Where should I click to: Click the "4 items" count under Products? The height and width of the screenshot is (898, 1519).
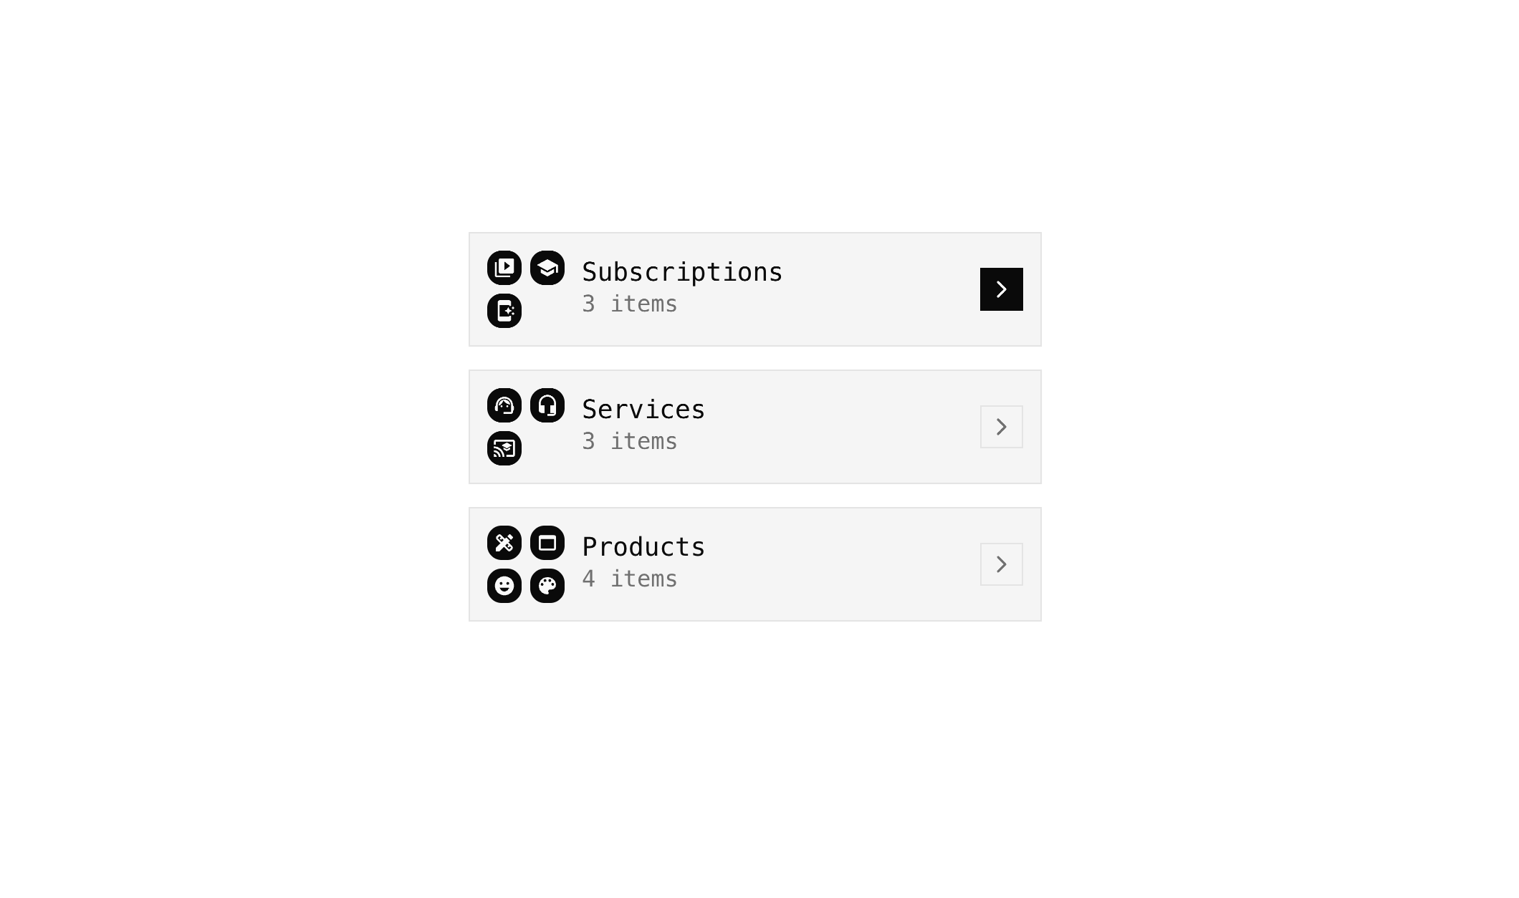[629, 579]
